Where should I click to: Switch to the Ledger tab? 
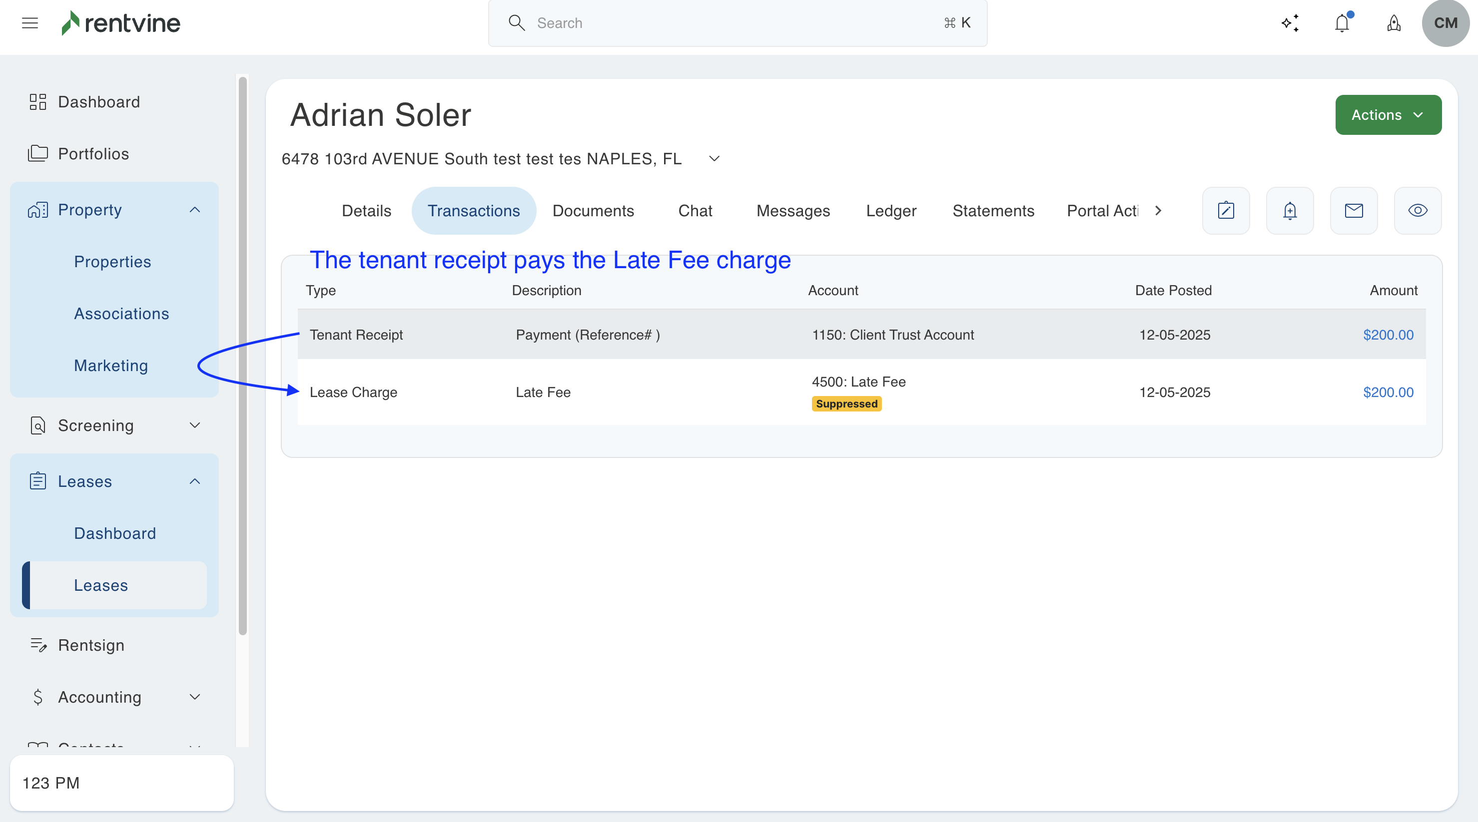(x=890, y=211)
